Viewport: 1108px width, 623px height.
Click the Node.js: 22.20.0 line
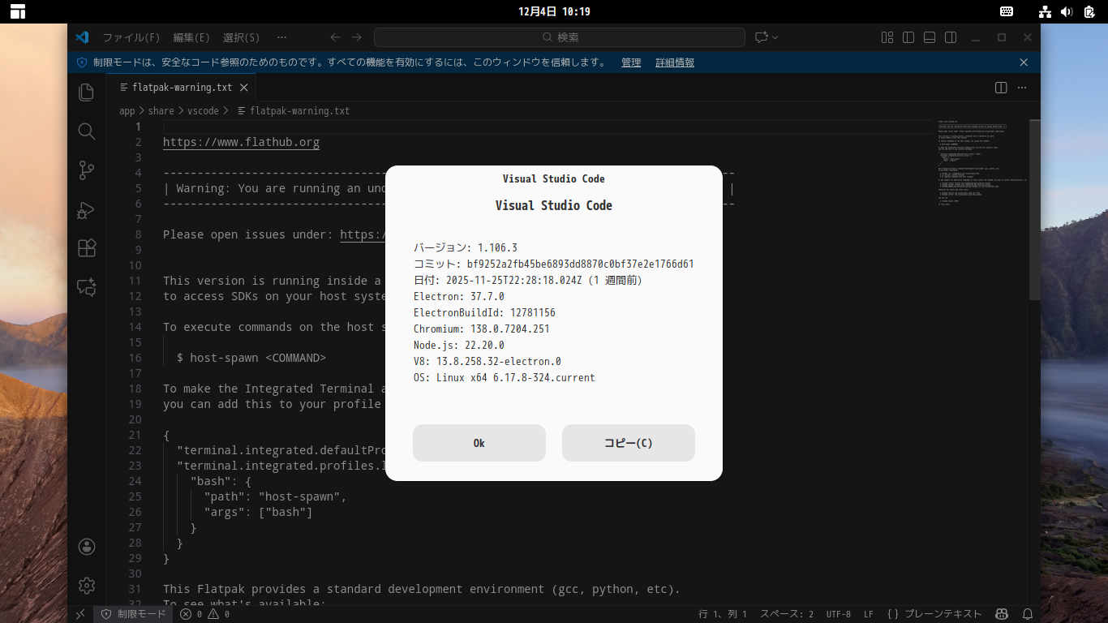click(x=459, y=345)
